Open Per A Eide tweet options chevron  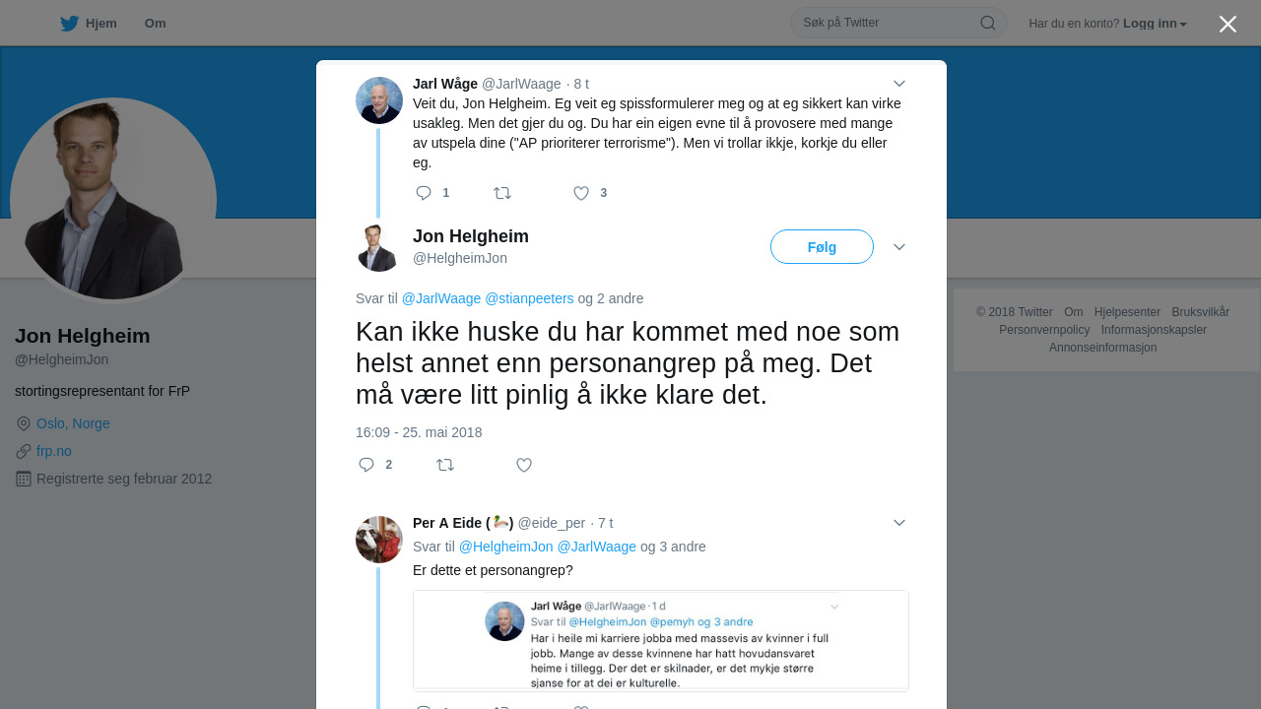tap(898, 523)
